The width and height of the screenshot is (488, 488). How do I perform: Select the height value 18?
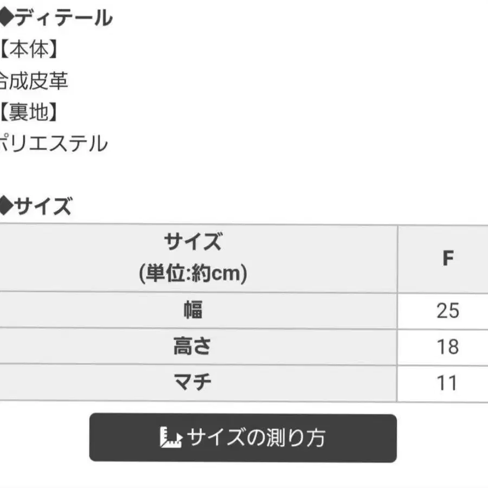447,347
